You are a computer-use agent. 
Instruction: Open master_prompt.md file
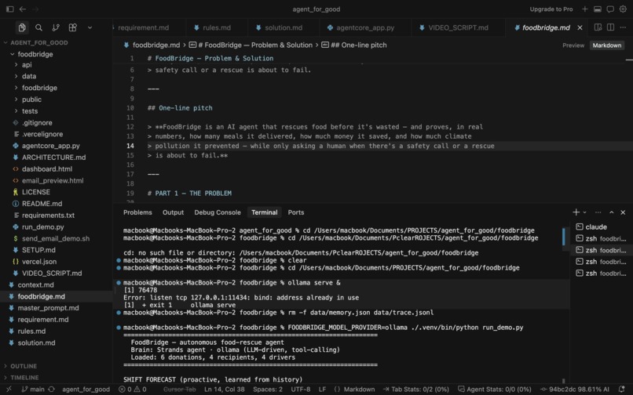(x=48, y=308)
